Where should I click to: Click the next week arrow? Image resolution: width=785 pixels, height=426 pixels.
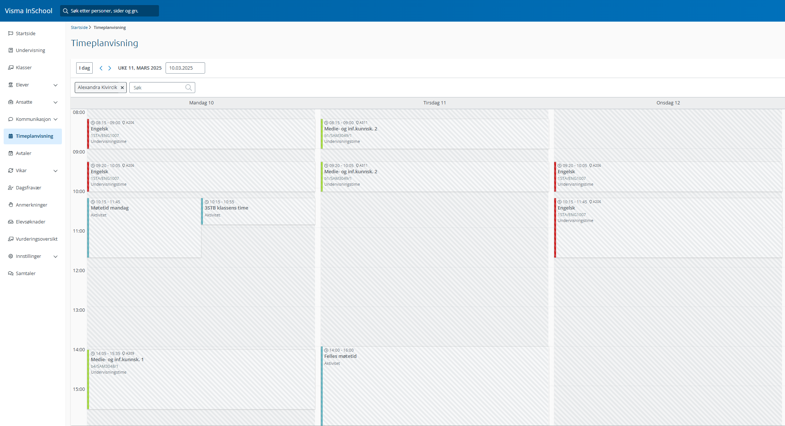(x=110, y=68)
